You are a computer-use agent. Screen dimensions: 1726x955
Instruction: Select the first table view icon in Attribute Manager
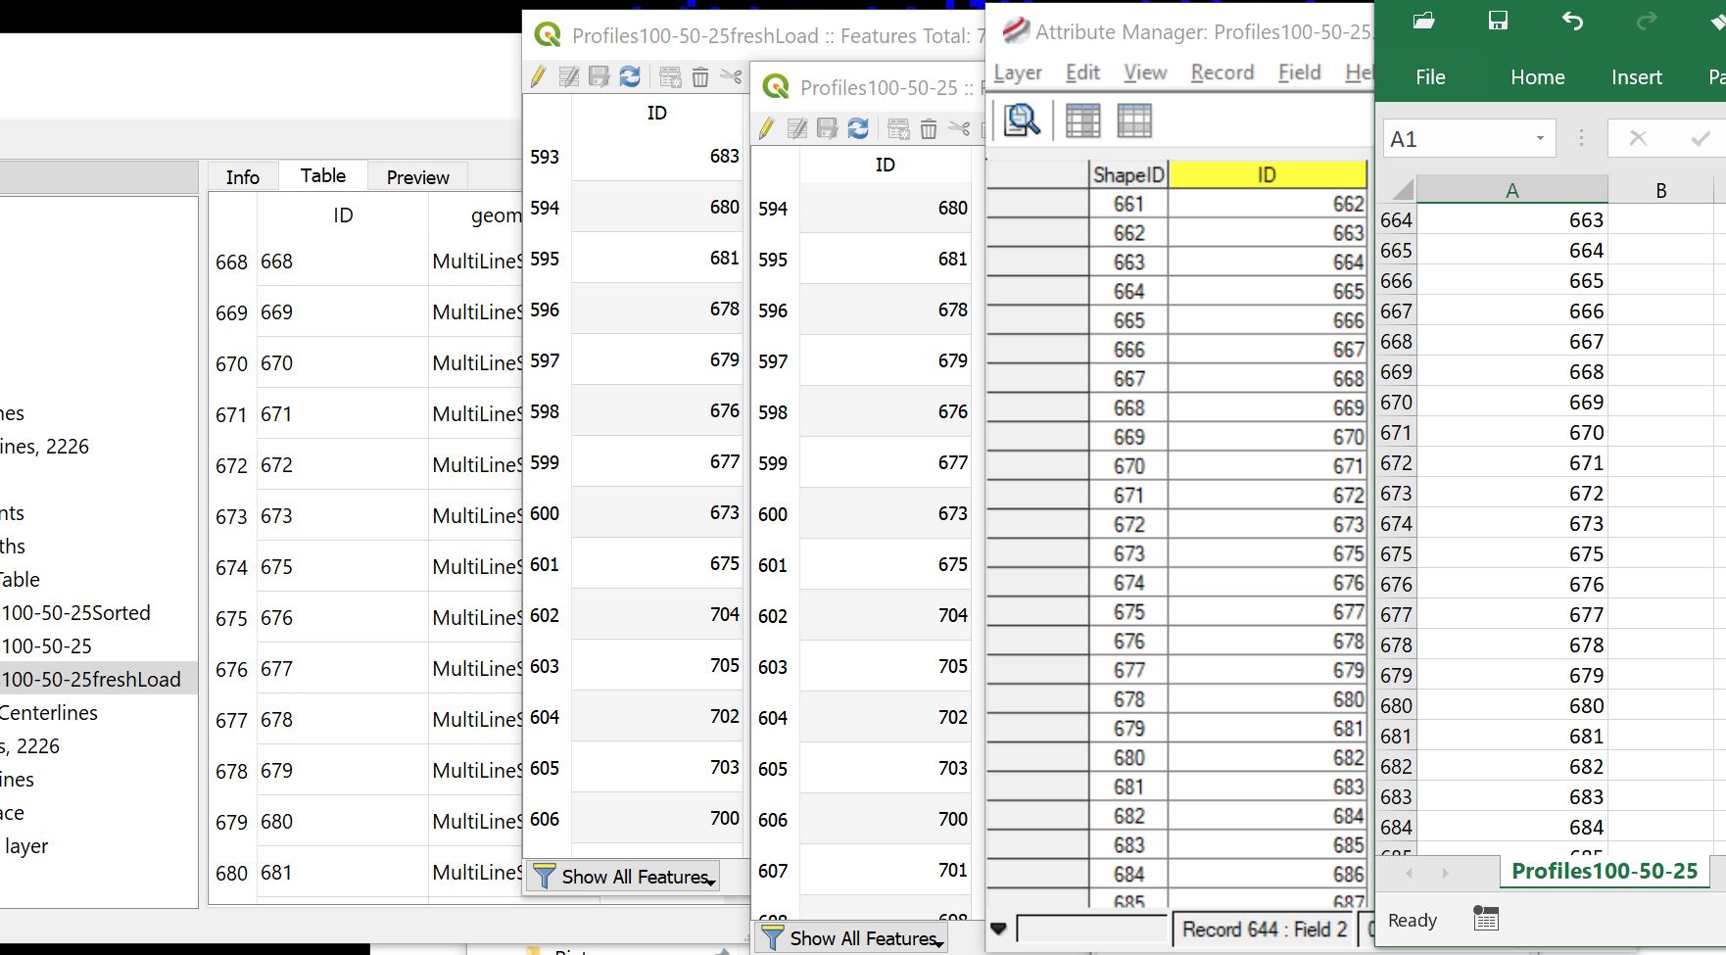(1081, 120)
